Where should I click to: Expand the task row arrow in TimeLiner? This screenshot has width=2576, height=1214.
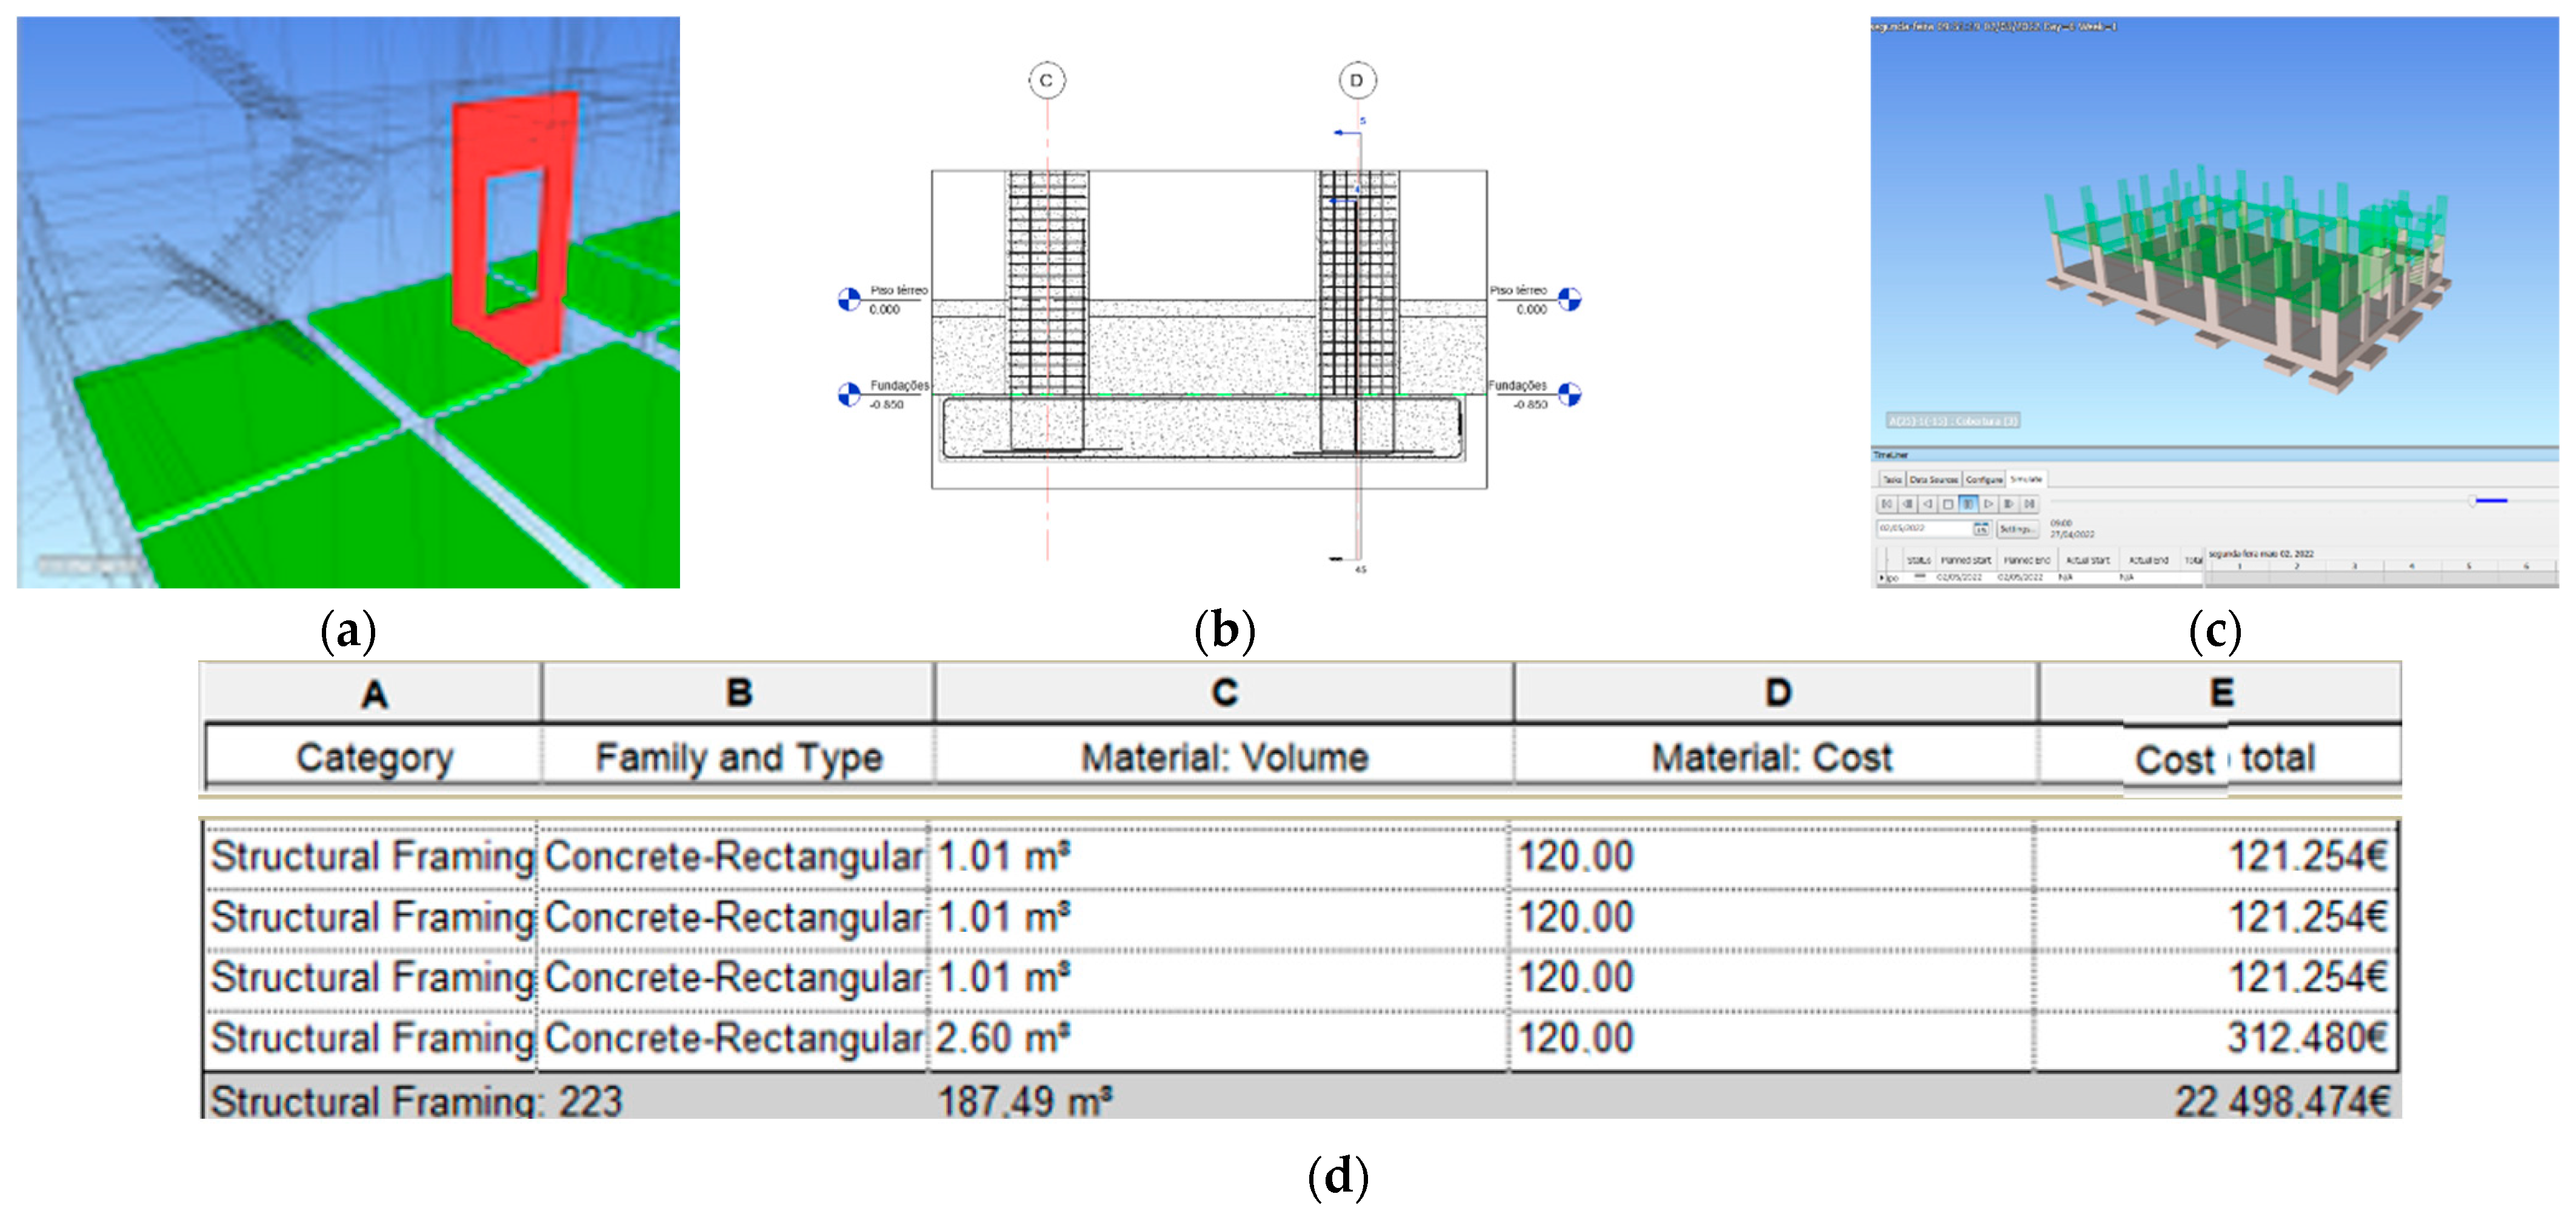1882,577
